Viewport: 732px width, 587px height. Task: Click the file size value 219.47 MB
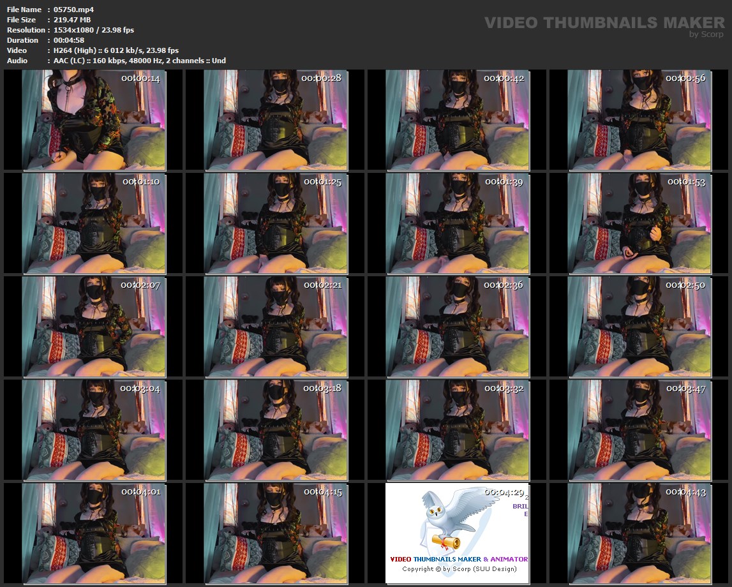(x=72, y=20)
